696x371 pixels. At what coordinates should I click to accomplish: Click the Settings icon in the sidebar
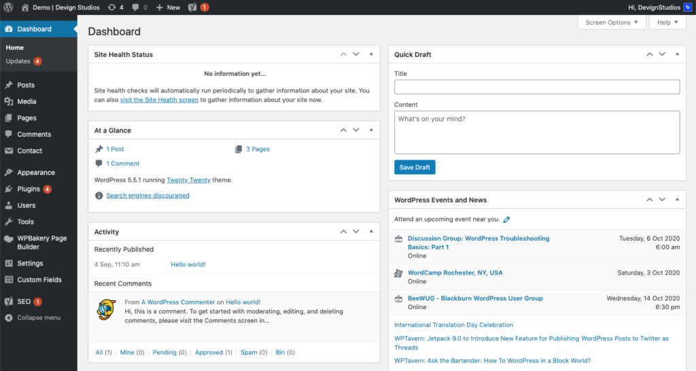point(8,263)
